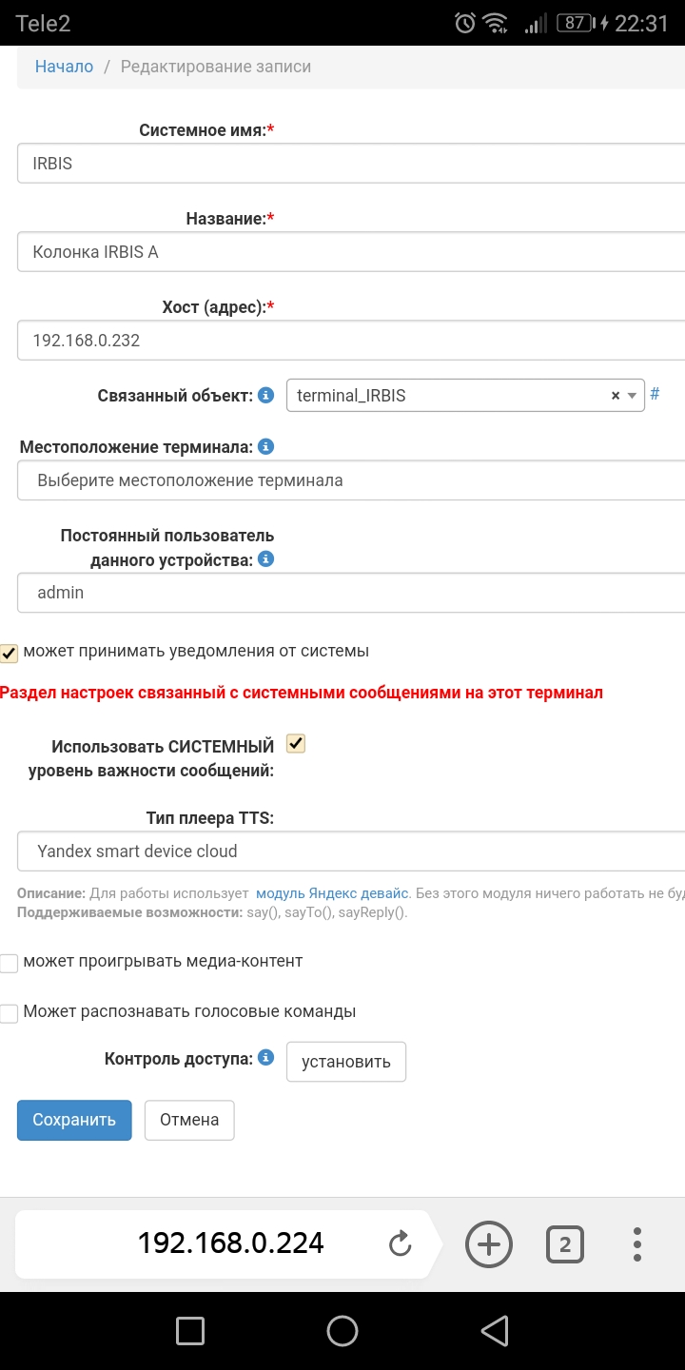Click the info icon next to Контроль доступа
Viewport: 685px width, 1370px height.
coord(267,1056)
